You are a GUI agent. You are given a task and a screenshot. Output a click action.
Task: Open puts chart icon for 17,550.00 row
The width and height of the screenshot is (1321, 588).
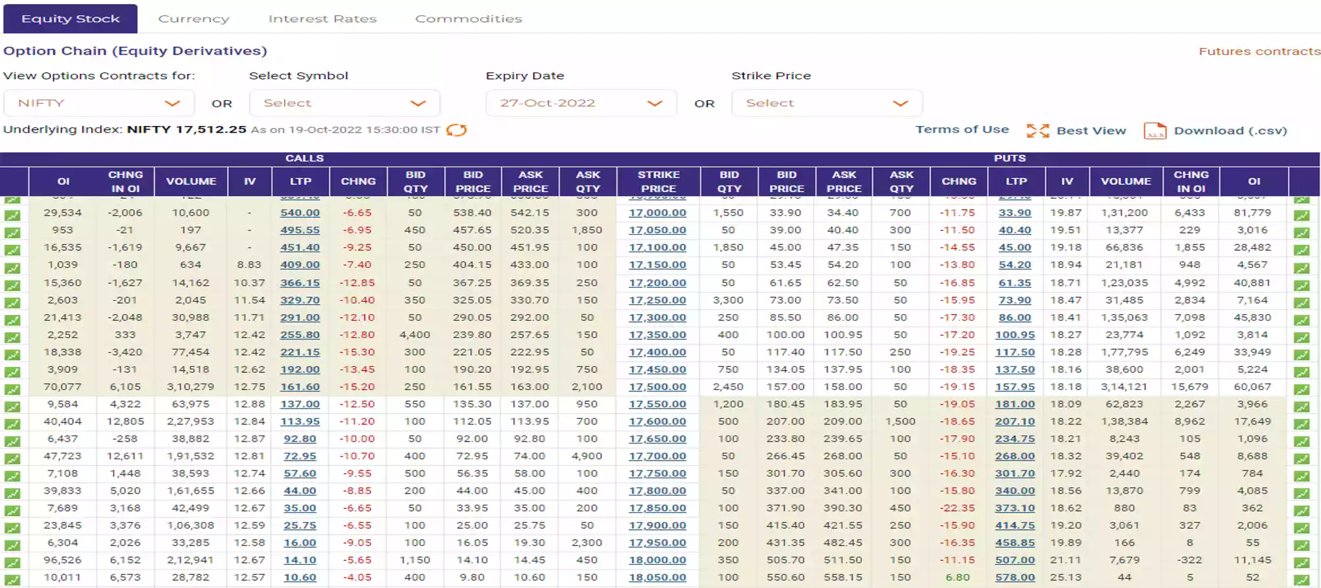tap(1302, 407)
